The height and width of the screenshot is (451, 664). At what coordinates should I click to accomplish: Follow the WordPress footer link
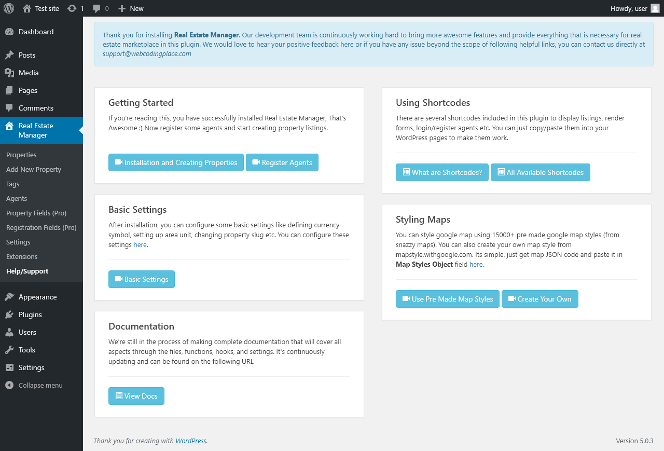191,441
